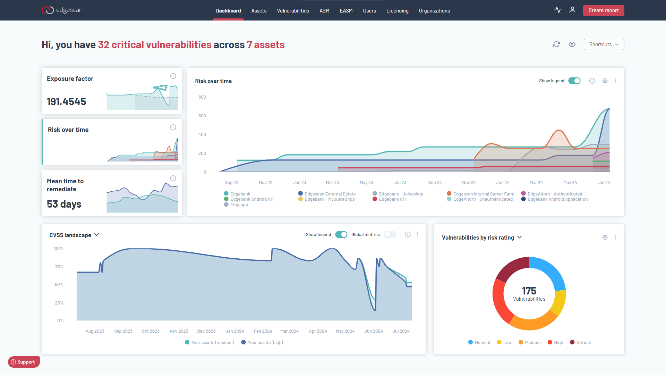Screen dimensions: 666x375
Task: Turn off Risk over time Show legend
Action: coord(574,81)
